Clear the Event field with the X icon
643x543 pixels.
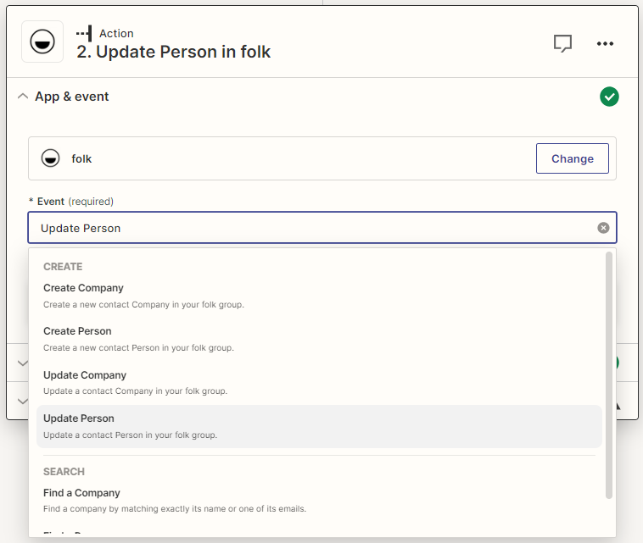[603, 228]
